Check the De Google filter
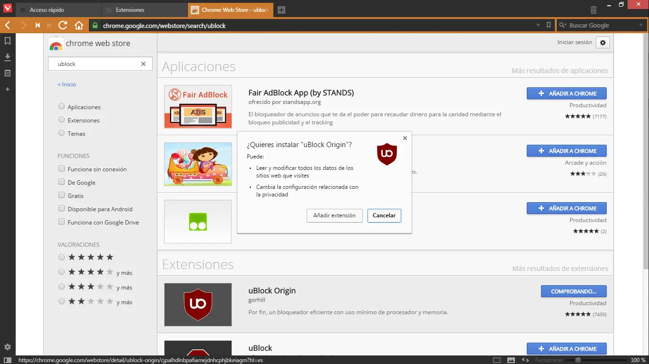 pos(61,182)
